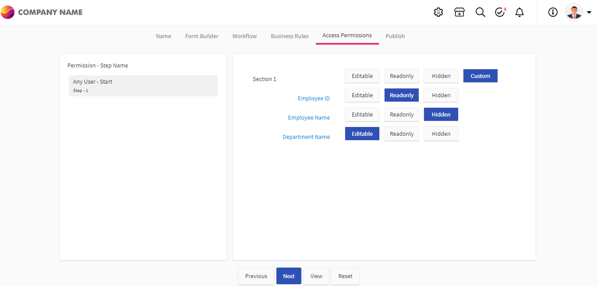
Task: Switch to the Publish tab
Action: (x=395, y=36)
